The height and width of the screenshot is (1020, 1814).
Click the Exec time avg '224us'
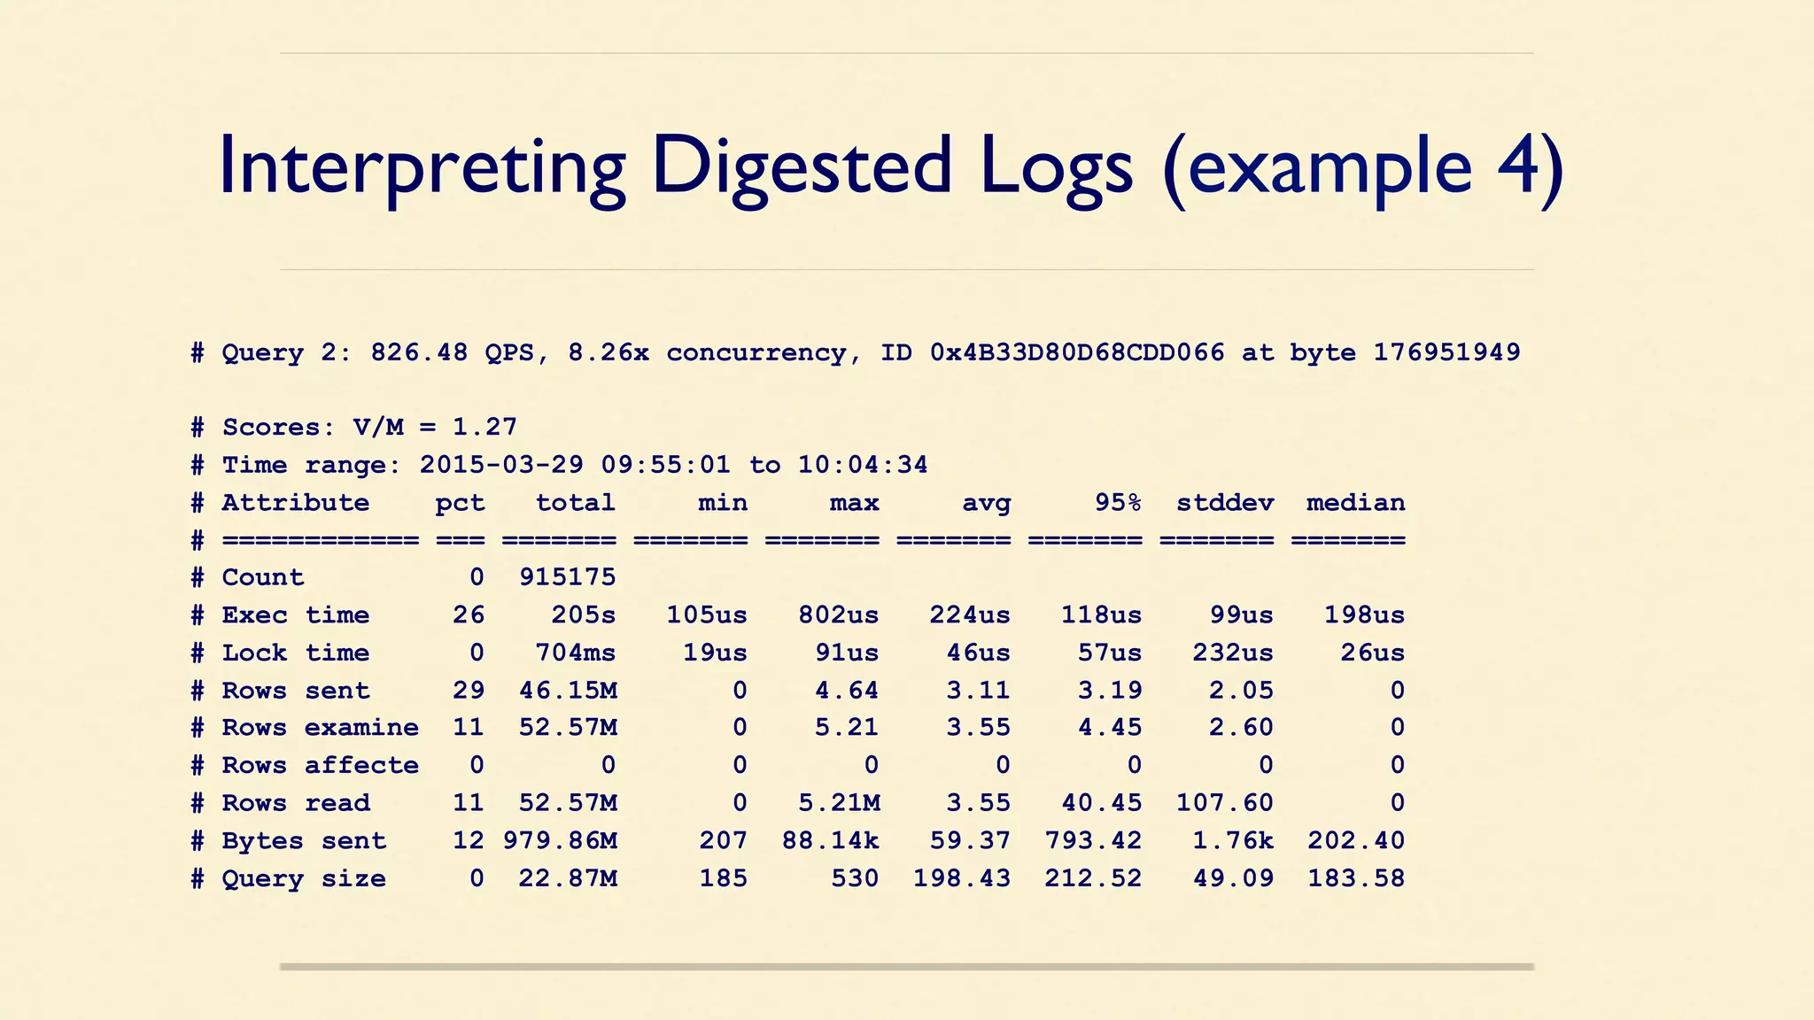click(x=970, y=615)
